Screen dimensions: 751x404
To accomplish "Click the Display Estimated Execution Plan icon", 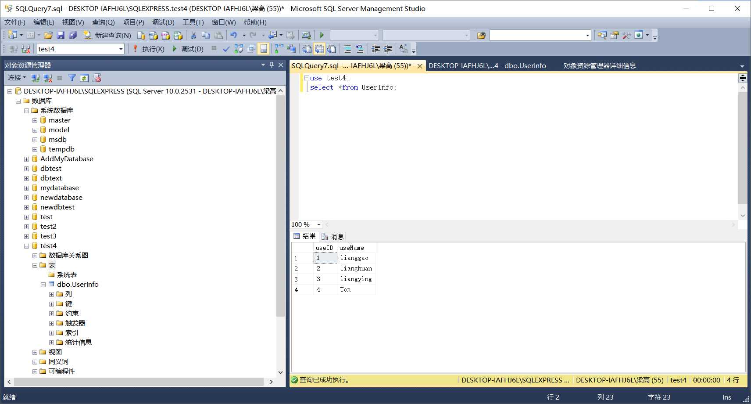I will [239, 49].
